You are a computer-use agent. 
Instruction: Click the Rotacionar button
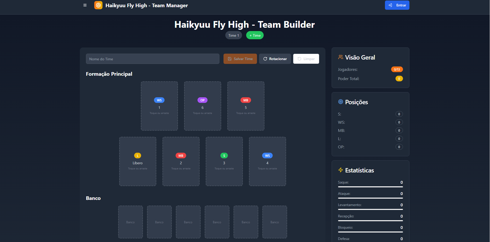click(x=275, y=59)
